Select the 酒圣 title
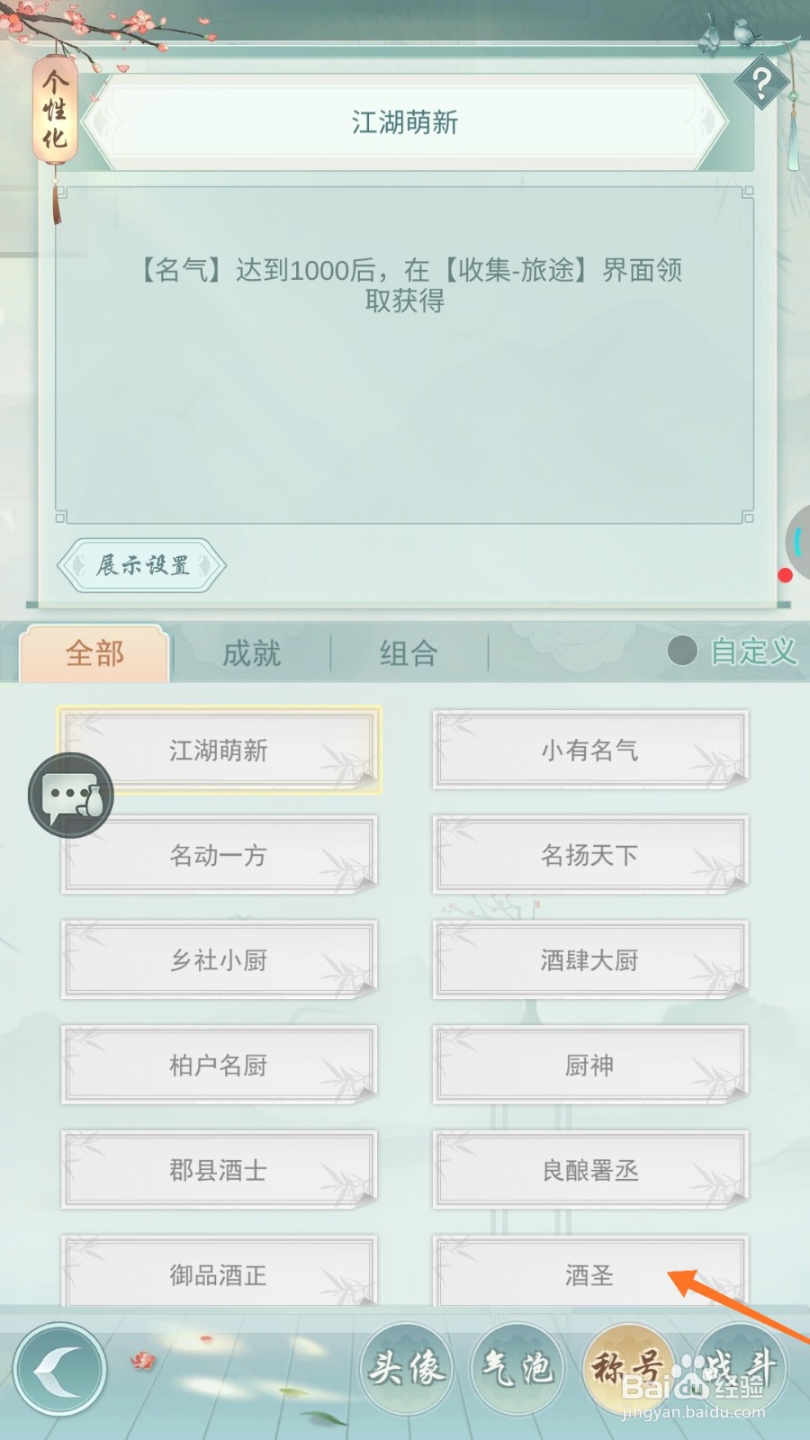 (590, 1273)
